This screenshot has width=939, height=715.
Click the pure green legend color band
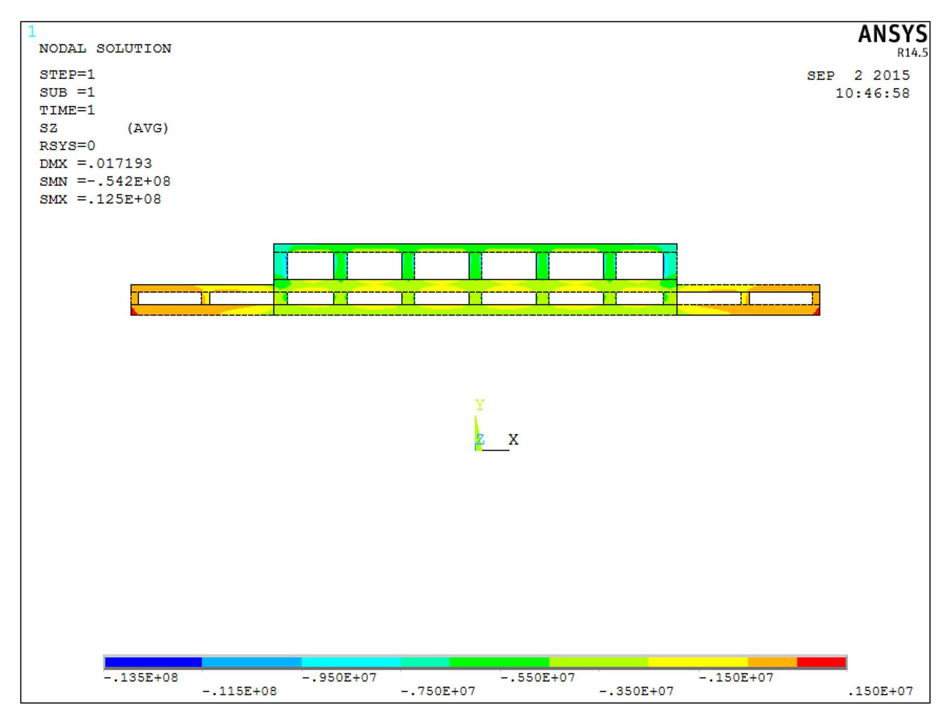[x=499, y=663]
